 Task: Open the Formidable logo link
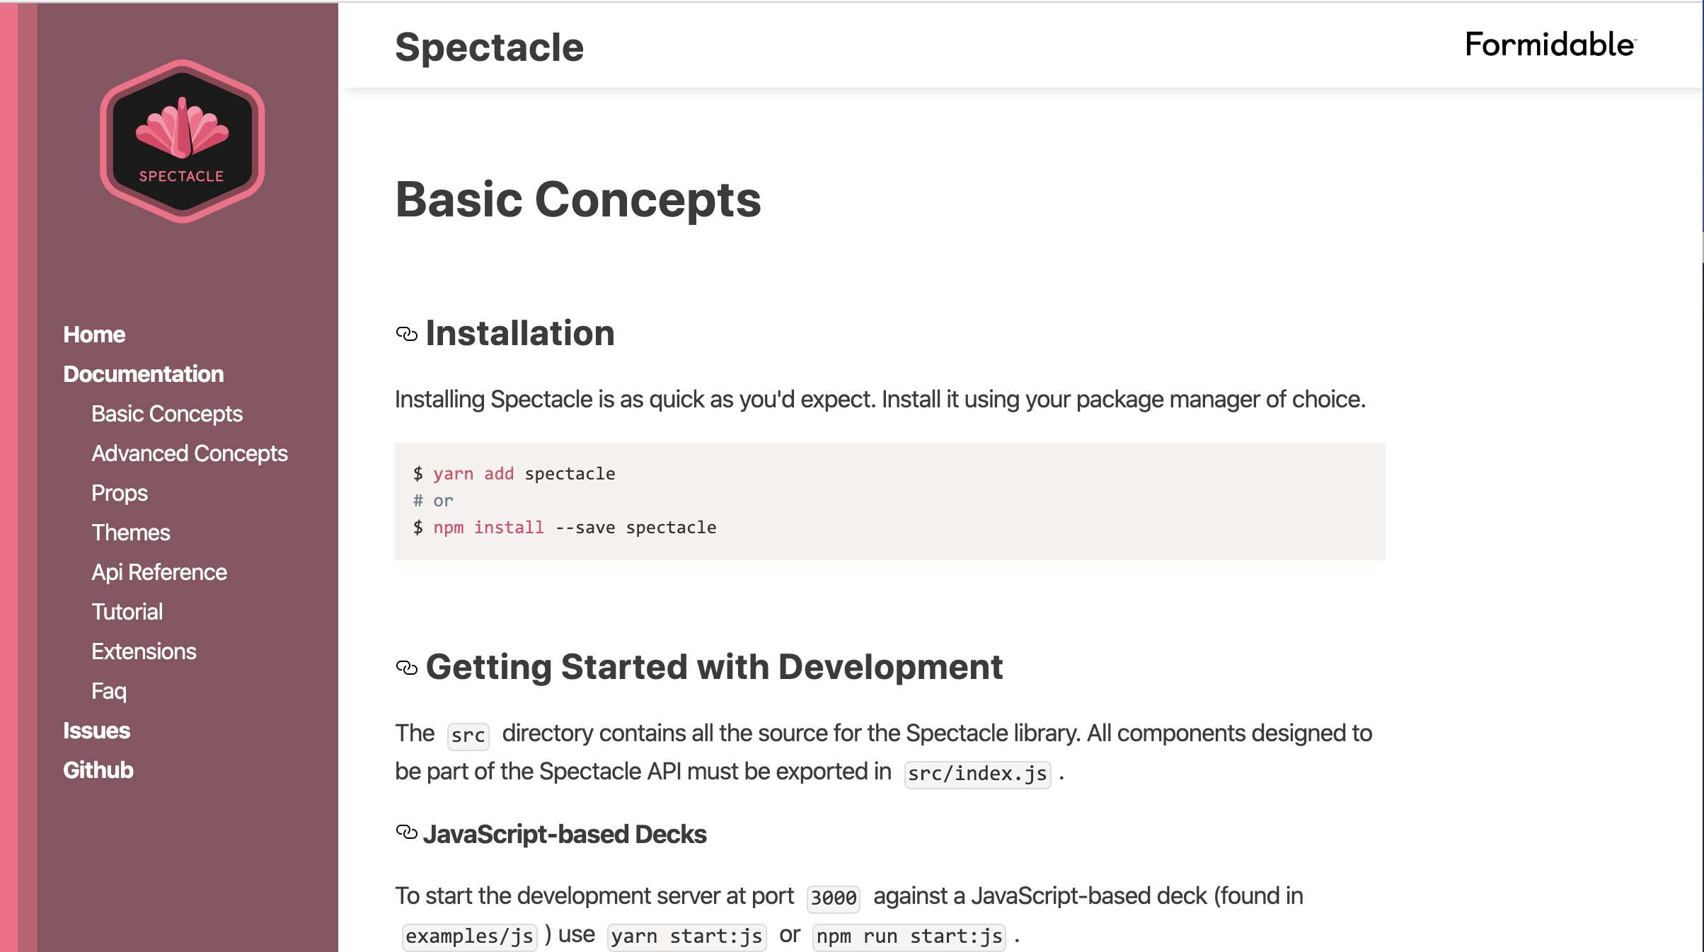(x=1550, y=45)
